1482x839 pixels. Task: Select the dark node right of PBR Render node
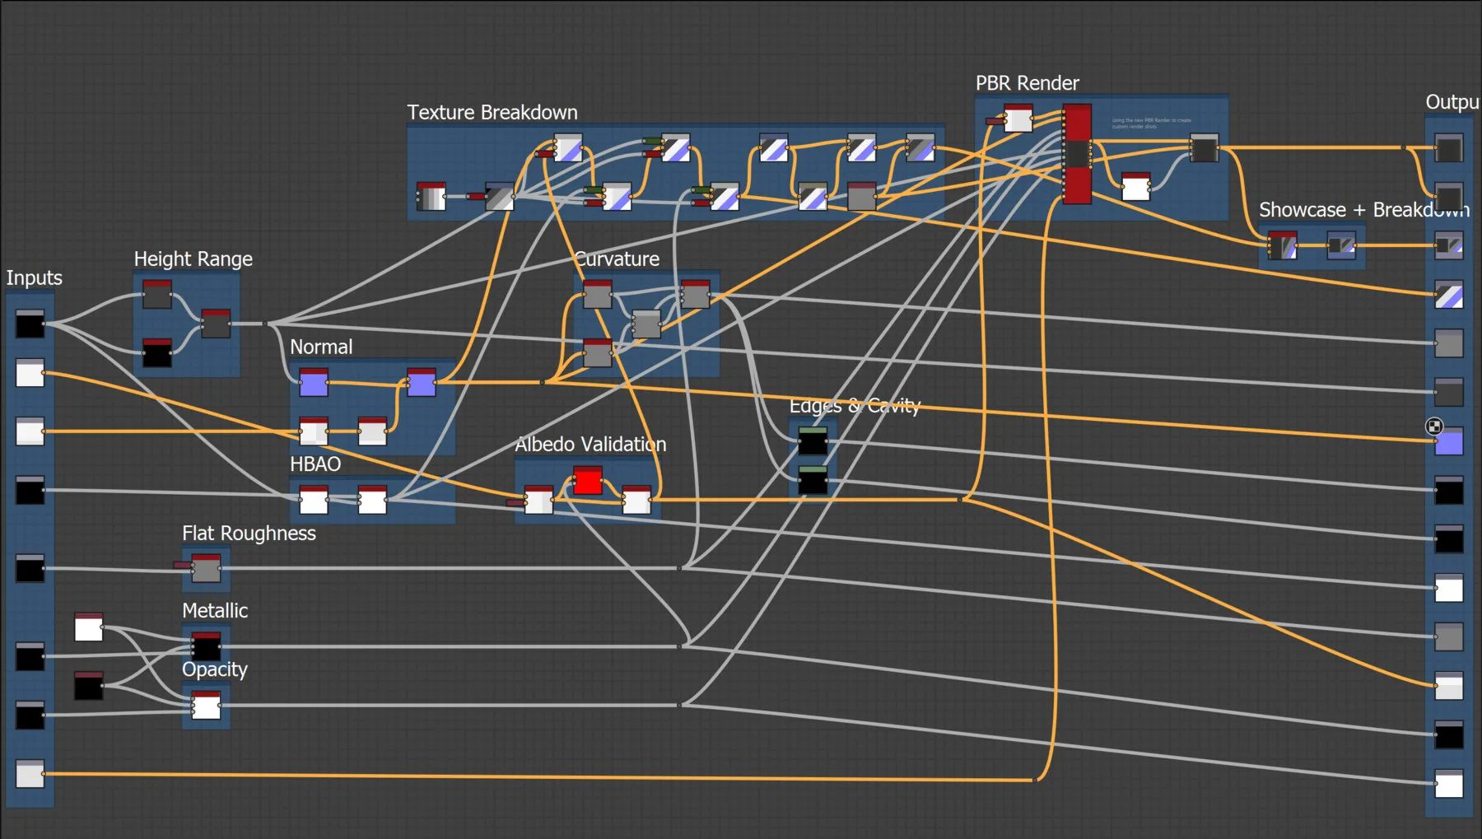pos(1204,147)
